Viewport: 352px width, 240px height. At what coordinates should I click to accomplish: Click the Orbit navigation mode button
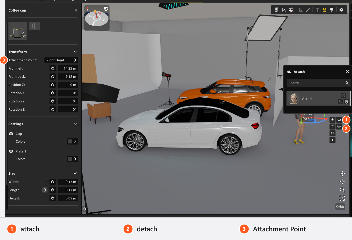[x=340, y=207]
